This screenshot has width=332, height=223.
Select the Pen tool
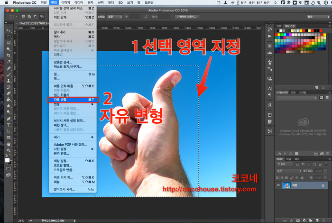click(x=9, y=119)
